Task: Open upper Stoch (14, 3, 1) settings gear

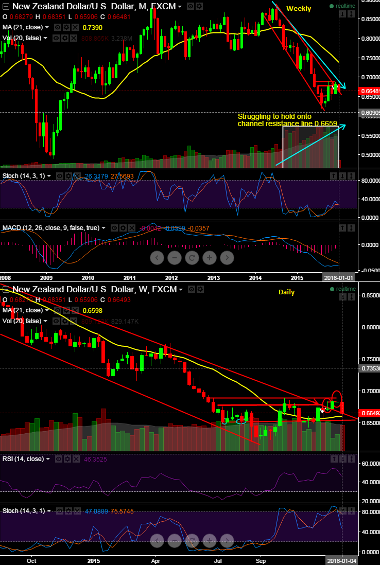Action: [68, 176]
